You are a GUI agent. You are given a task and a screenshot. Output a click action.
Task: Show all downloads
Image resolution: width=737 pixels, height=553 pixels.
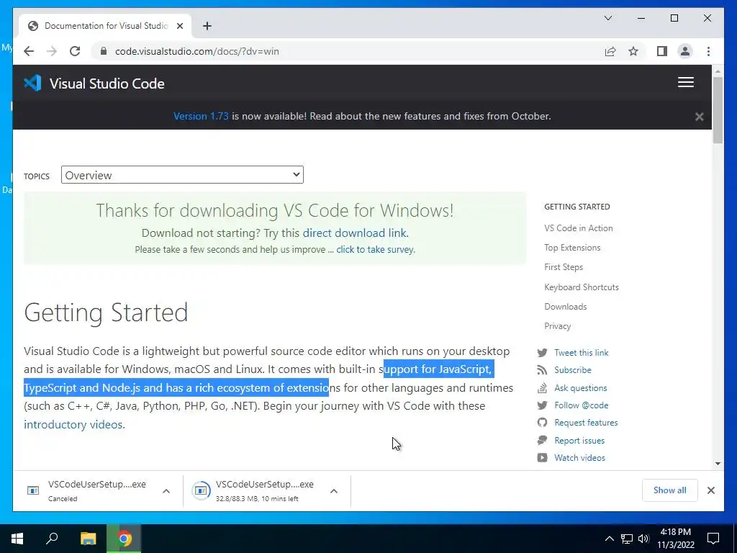click(x=669, y=490)
